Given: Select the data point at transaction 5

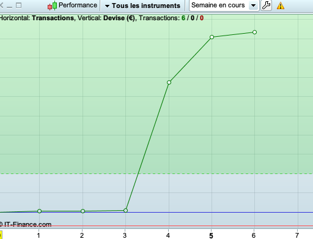Looking at the screenshot, I should point(212,37).
